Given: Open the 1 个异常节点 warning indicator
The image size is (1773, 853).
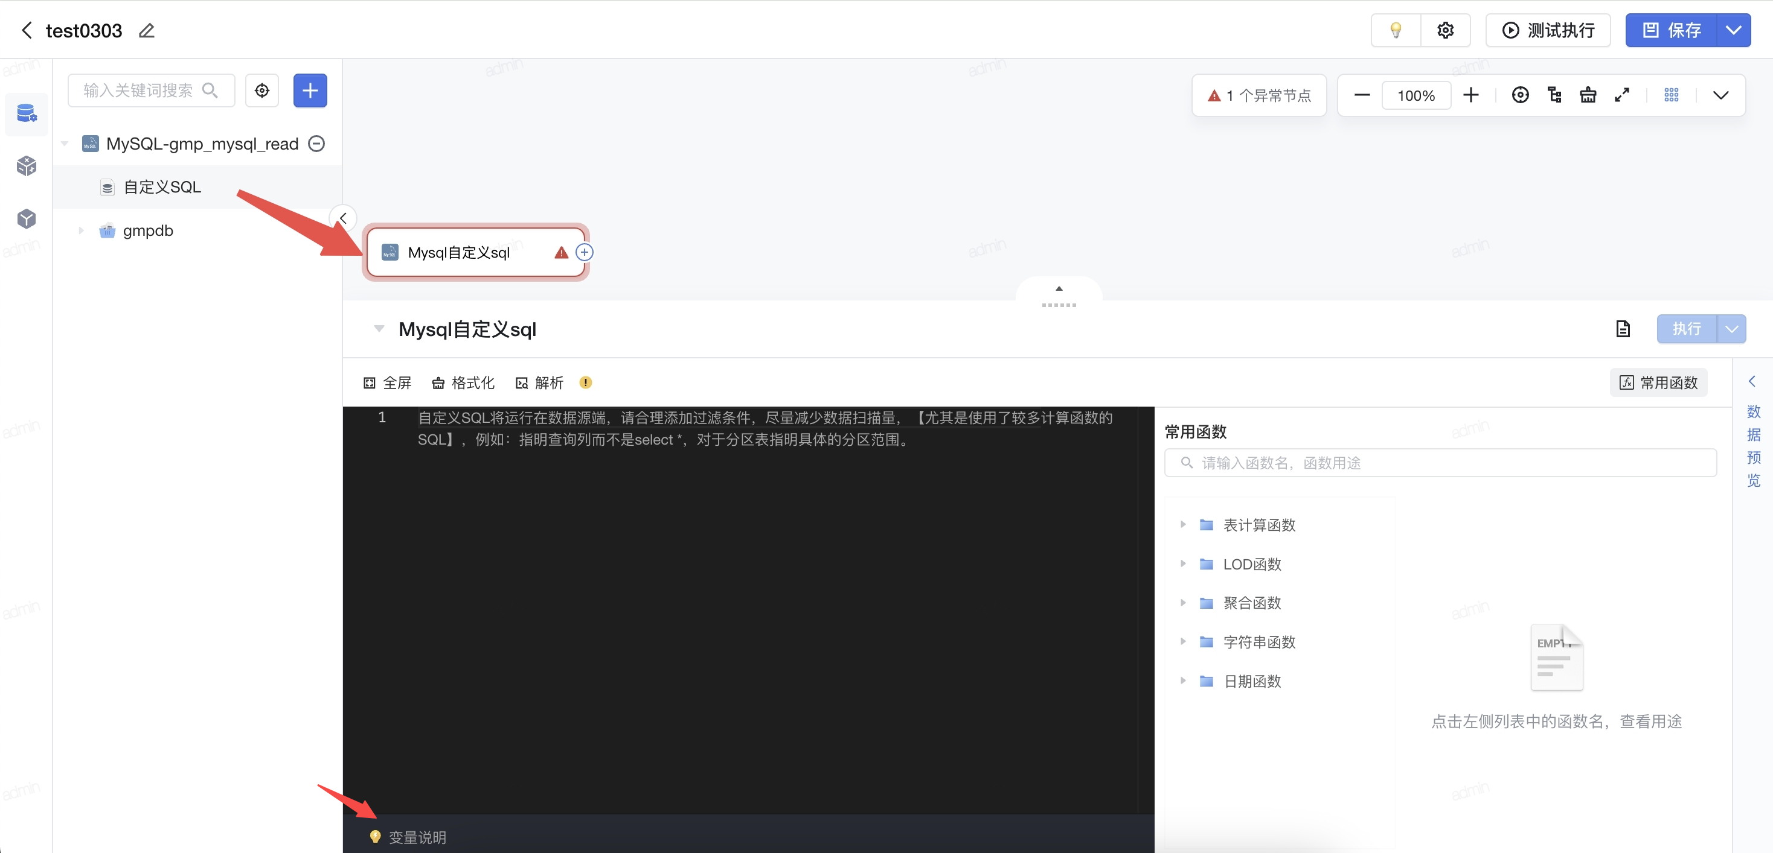Looking at the screenshot, I should pyautogui.click(x=1259, y=95).
